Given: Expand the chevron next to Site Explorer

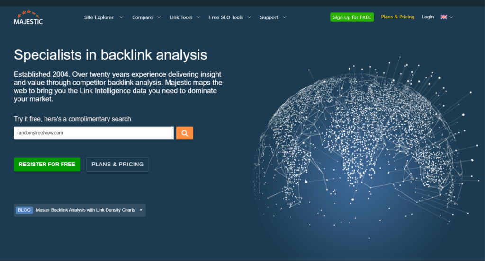Looking at the screenshot, I should pos(121,17).
